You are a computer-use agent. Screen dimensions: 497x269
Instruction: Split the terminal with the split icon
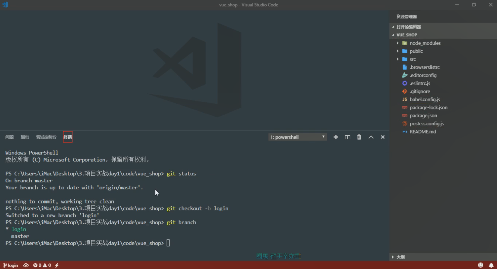(348, 137)
